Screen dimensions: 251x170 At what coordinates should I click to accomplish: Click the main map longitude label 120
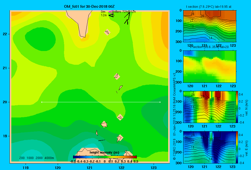[58, 167]
